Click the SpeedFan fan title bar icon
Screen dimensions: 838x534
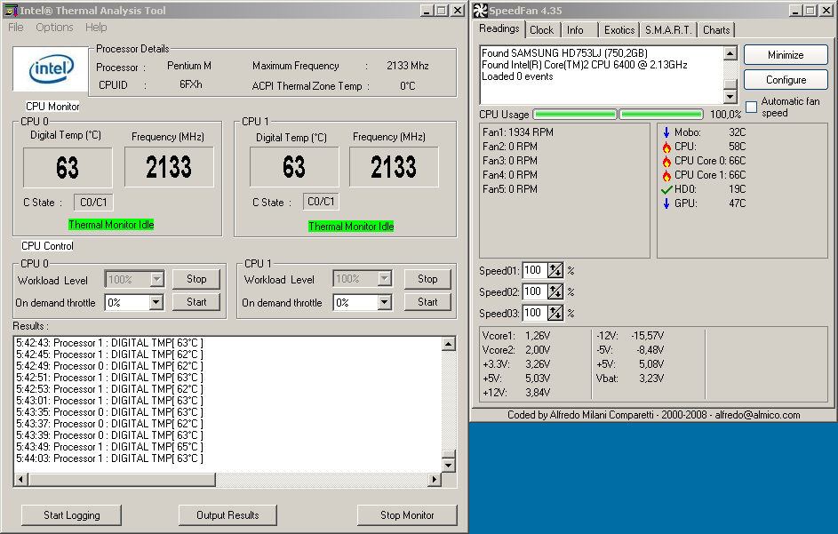[x=481, y=10]
